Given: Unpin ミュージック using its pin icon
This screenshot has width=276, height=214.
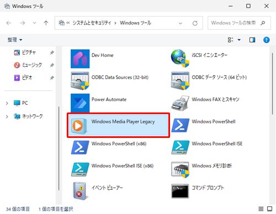Looking at the screenshot, I should 52,65.
